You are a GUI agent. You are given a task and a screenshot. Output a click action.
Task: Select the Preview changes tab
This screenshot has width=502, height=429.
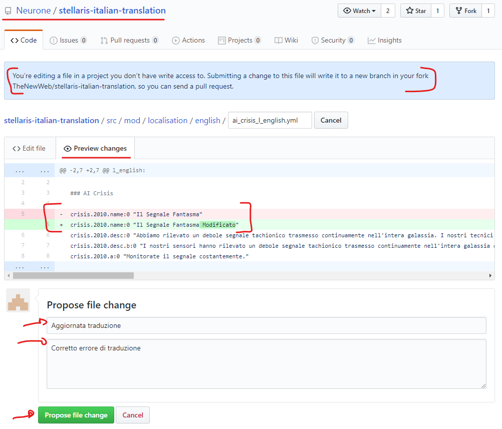tap(95, 149)
